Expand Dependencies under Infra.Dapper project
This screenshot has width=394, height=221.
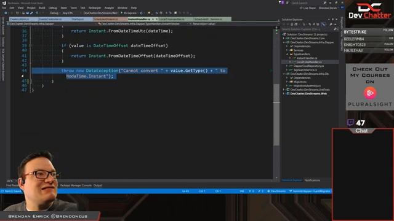point(287,47)
